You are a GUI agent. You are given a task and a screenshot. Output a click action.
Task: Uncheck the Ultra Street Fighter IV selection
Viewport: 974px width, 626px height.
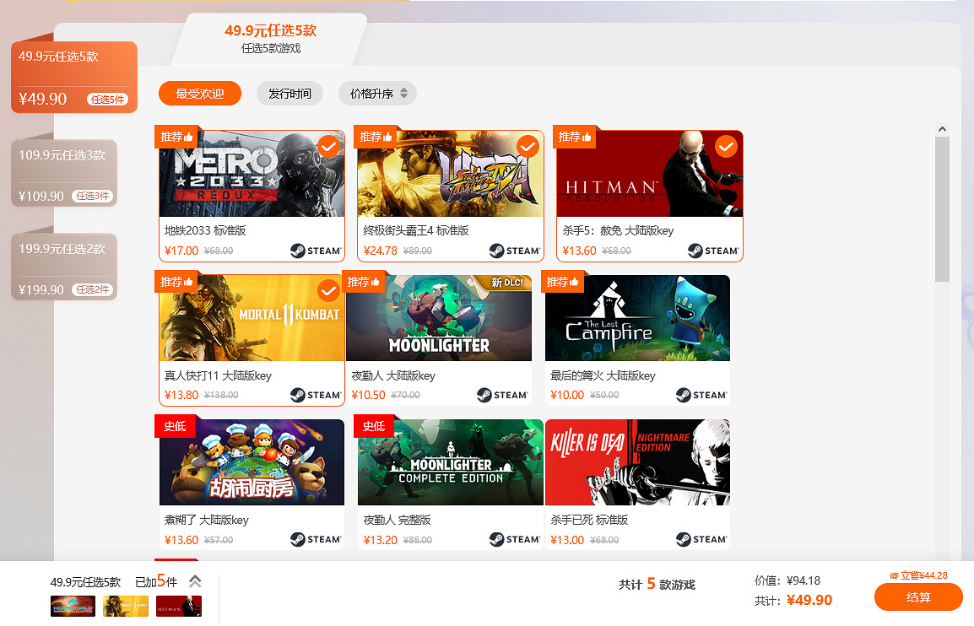tap(528, 147)
